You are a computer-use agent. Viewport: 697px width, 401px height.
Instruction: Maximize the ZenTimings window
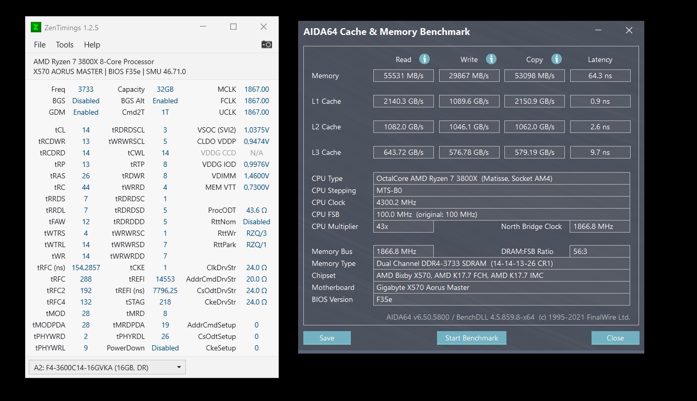233,27
